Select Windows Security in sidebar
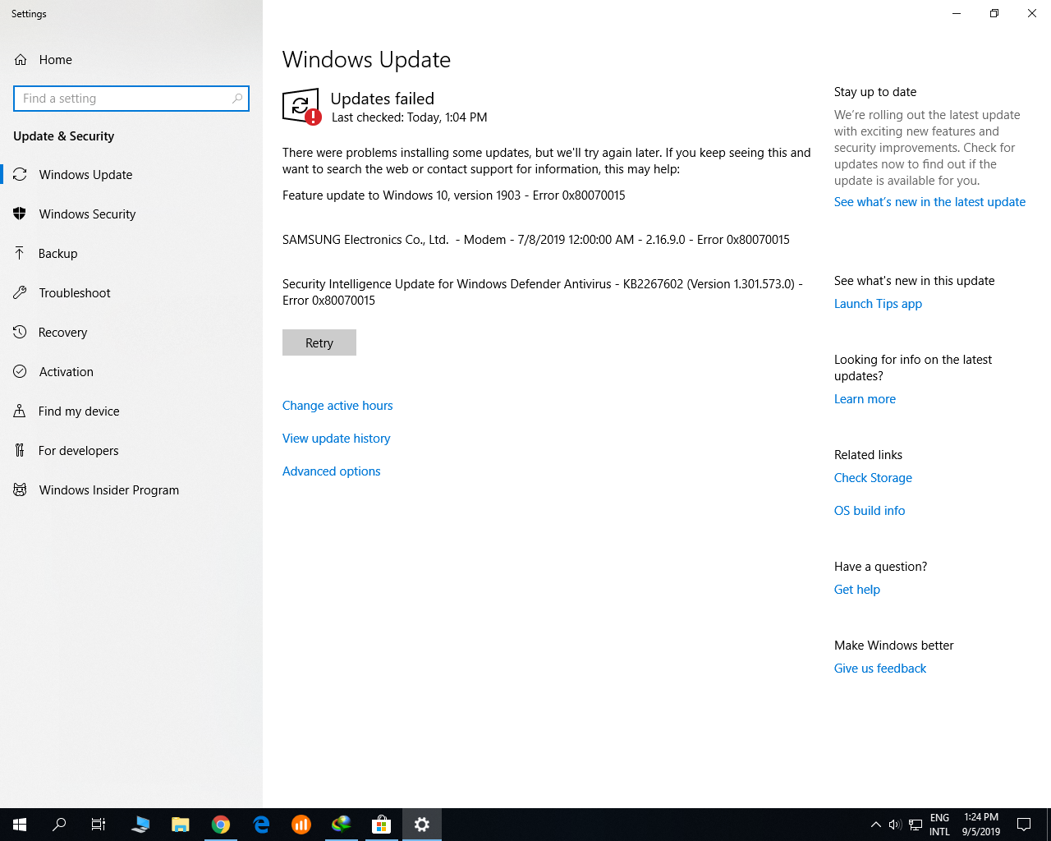Screen dimensions: 1051x841 131,214
